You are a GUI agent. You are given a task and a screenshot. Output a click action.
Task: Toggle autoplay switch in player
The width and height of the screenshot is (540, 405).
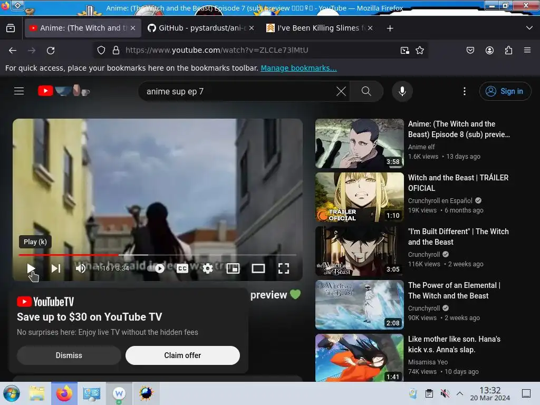click(x=157, y=268)
